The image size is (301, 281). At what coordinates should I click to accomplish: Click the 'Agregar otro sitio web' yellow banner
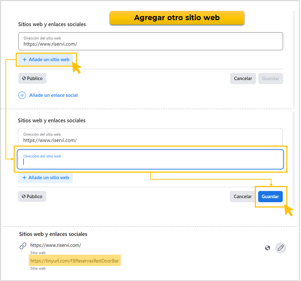pyautogui.click(x=177, y=18)
